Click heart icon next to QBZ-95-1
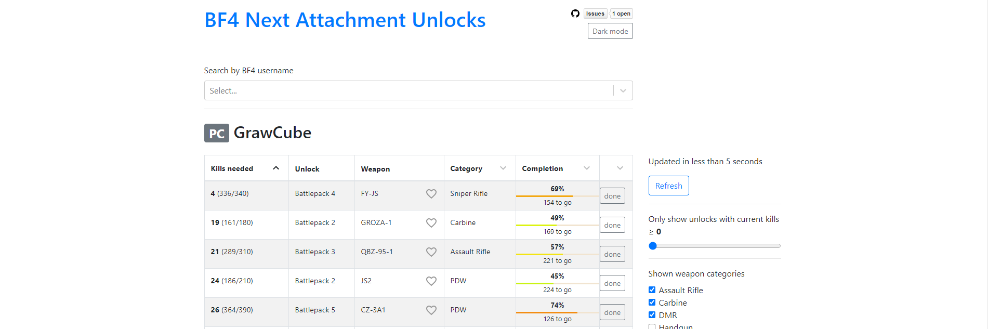Image resolution: width=988 pixels, height=329 pixels. coord(431,252)
